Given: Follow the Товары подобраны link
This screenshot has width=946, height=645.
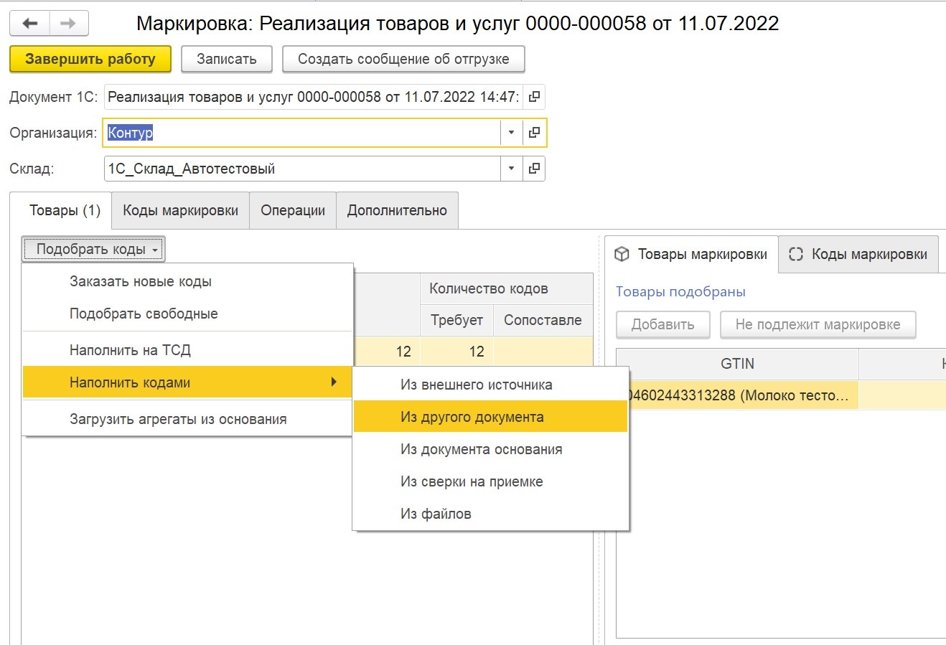Looking at the screenshot, I should tap(680, 292).
